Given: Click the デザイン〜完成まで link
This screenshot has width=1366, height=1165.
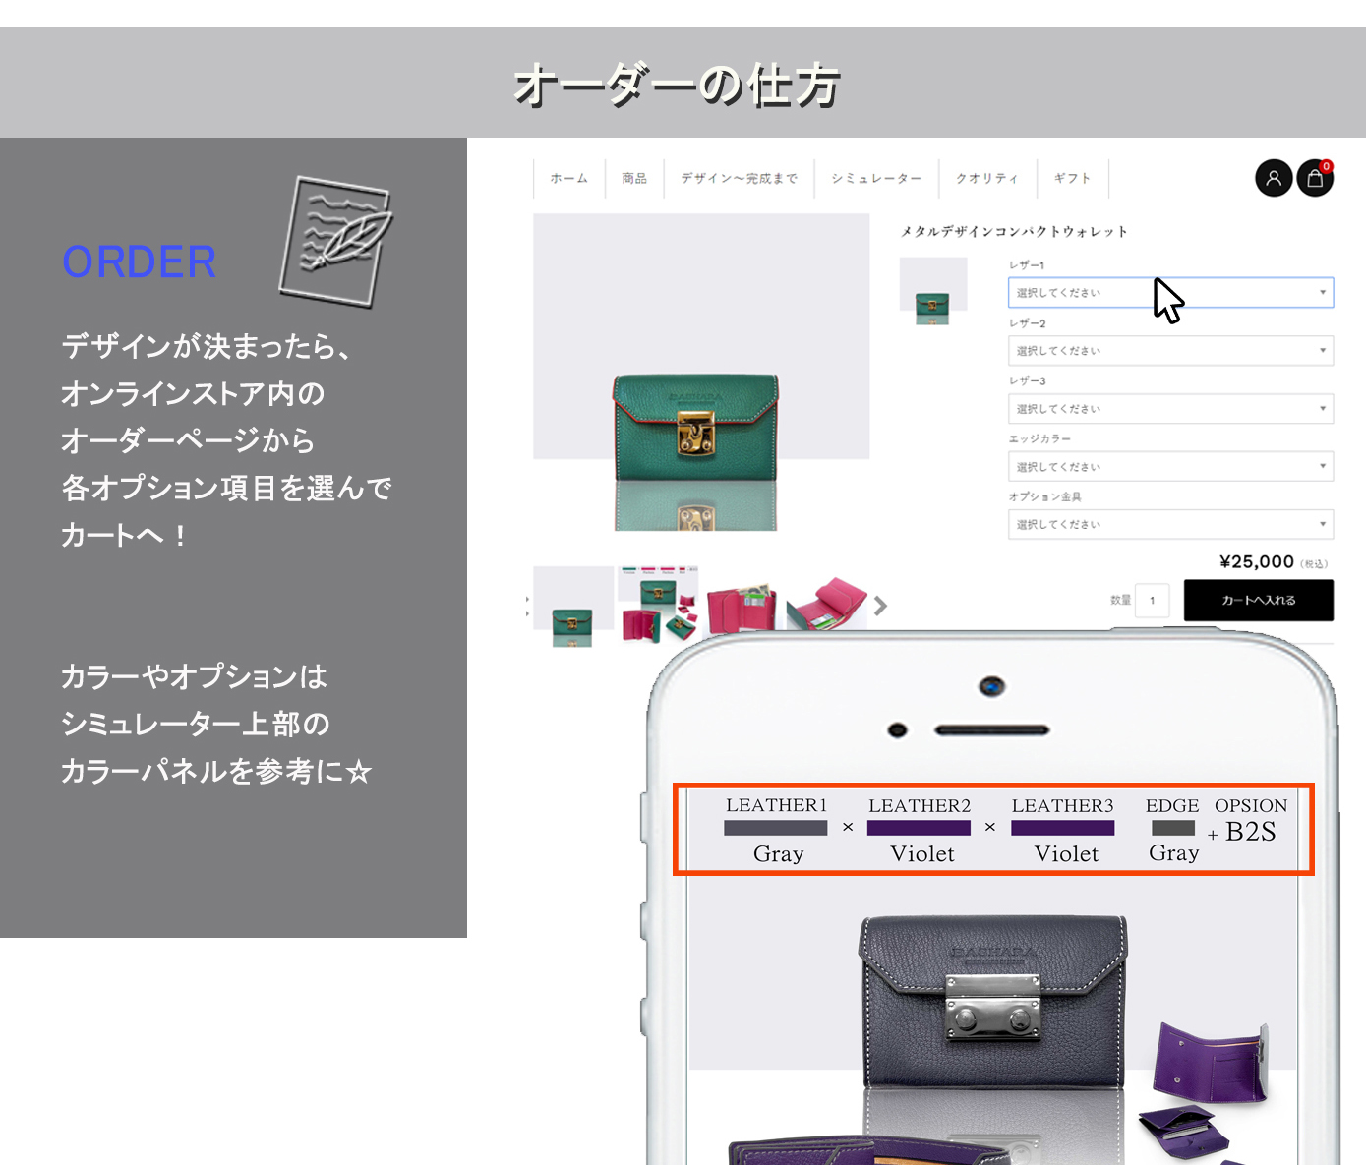Looking at the screenshot, I should (x=739, y=178).
